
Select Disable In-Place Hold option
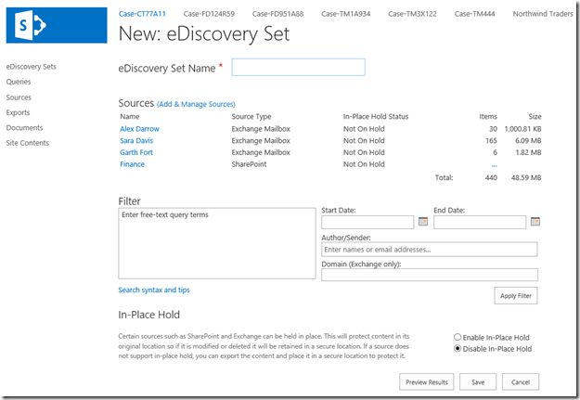click(458, 349)
